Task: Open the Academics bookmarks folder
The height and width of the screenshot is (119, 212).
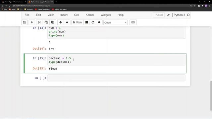Action: (29, 9)
